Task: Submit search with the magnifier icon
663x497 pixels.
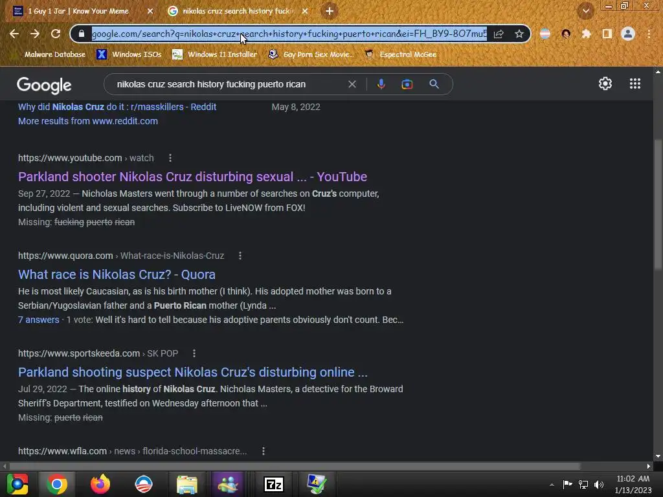Action: (434, 84)
